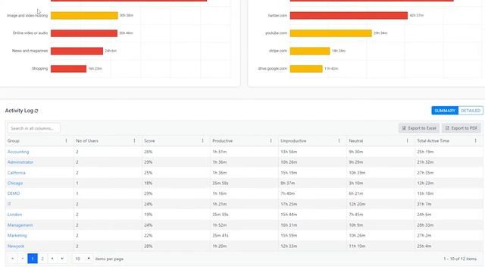Click the drive.google.com bar
485x273 pixels.
point(306,68)
